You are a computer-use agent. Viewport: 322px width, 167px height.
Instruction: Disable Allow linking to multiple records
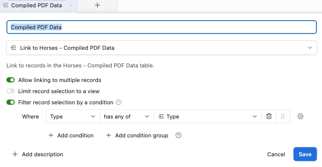click(10, 80)
